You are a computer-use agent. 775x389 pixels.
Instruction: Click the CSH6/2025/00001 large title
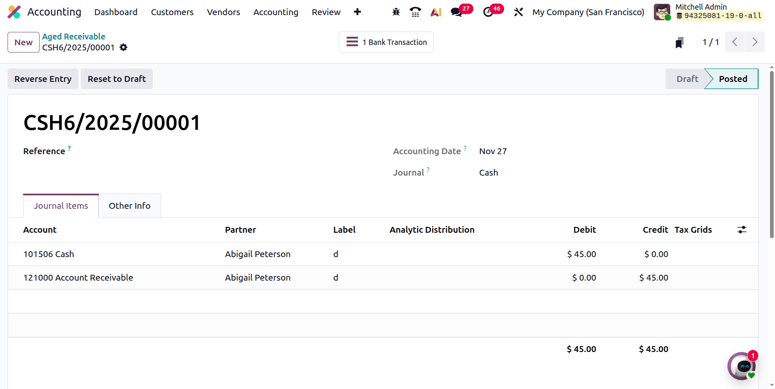[x=112, y=123]
